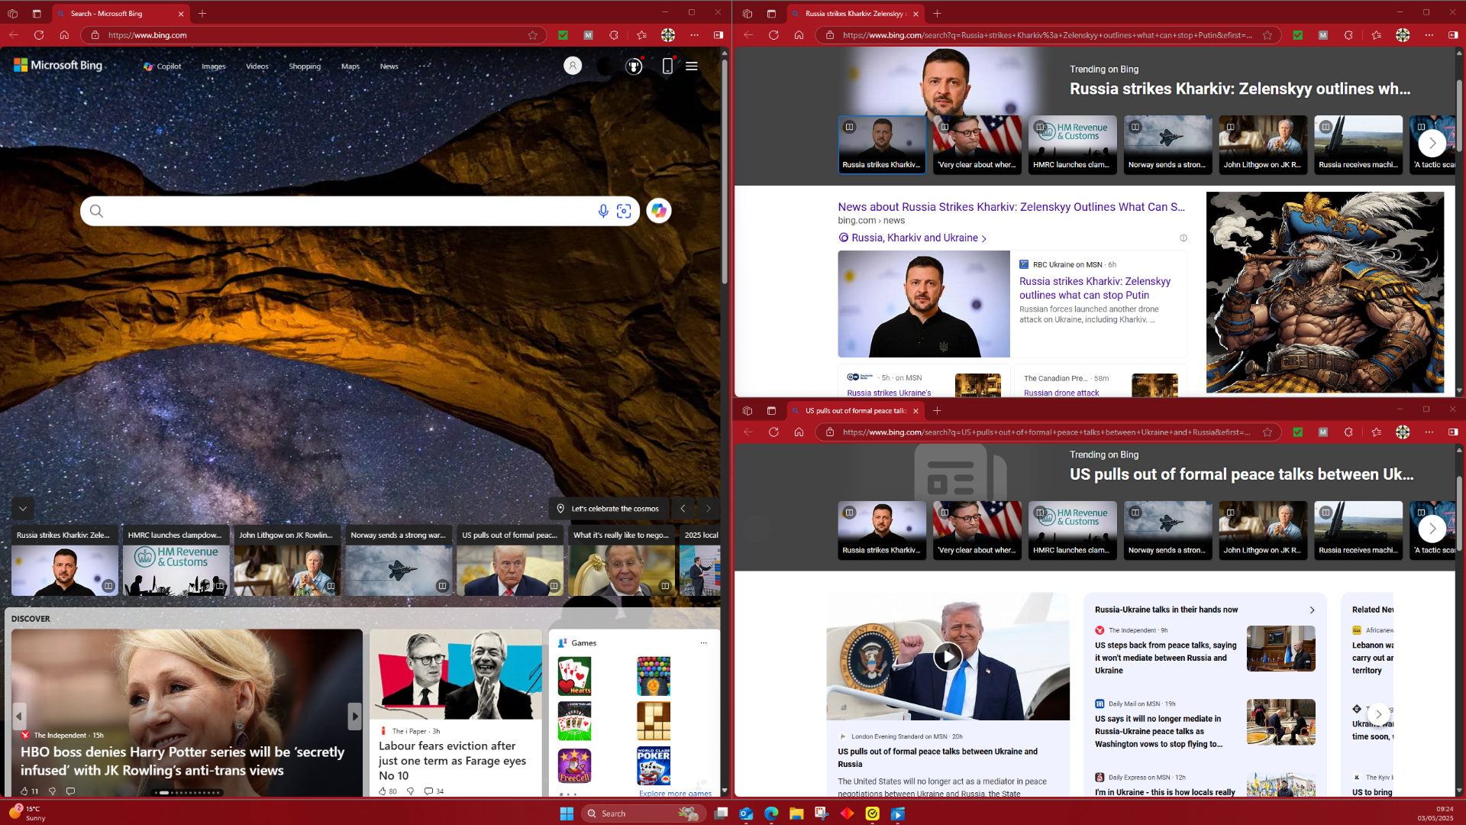Start voice search with the microphone icon
This screenshot has width=1466, height=825.
[603, 211]
